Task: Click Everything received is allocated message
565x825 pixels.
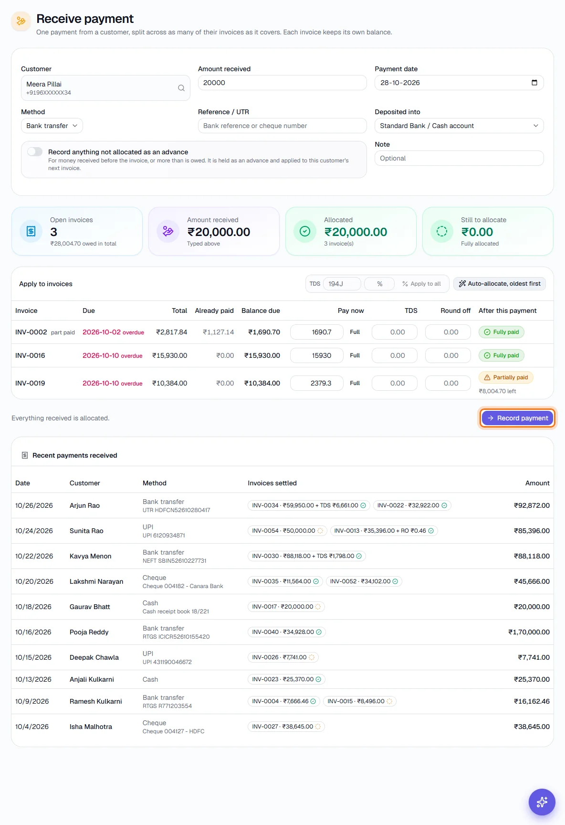Action: pos(61,418)
